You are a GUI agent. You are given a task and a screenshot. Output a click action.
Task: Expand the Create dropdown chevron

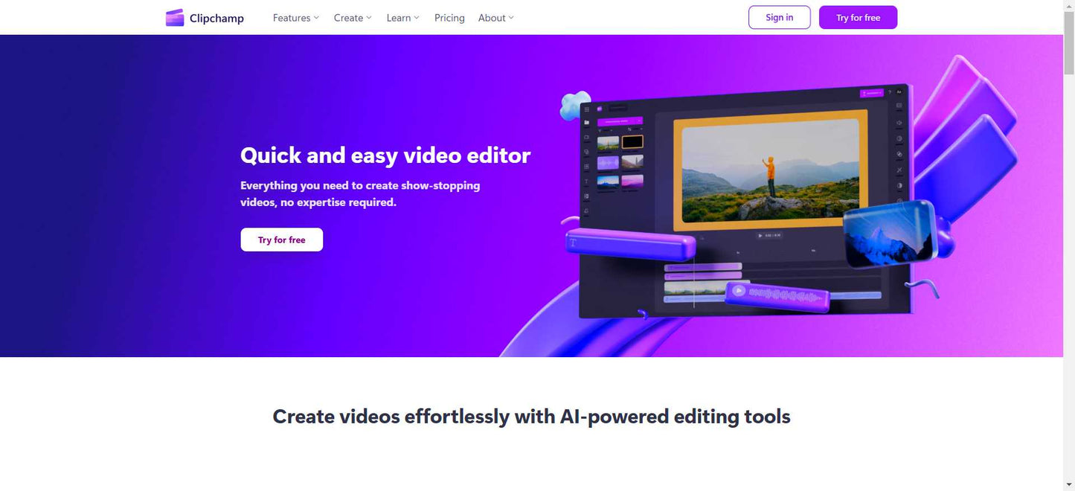(369, 18)
